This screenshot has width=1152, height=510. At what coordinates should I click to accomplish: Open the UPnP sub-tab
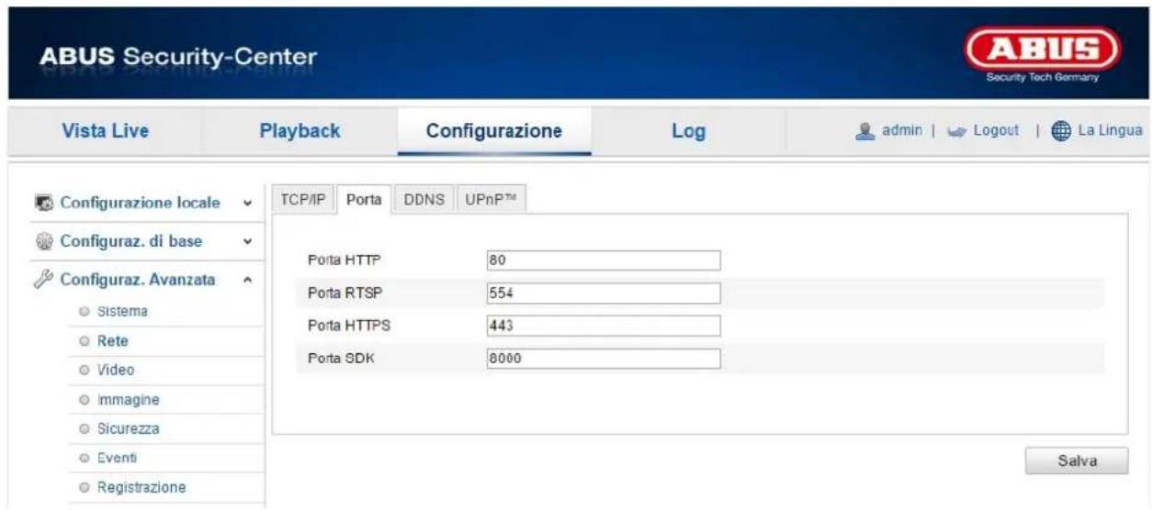click(490, 201)
